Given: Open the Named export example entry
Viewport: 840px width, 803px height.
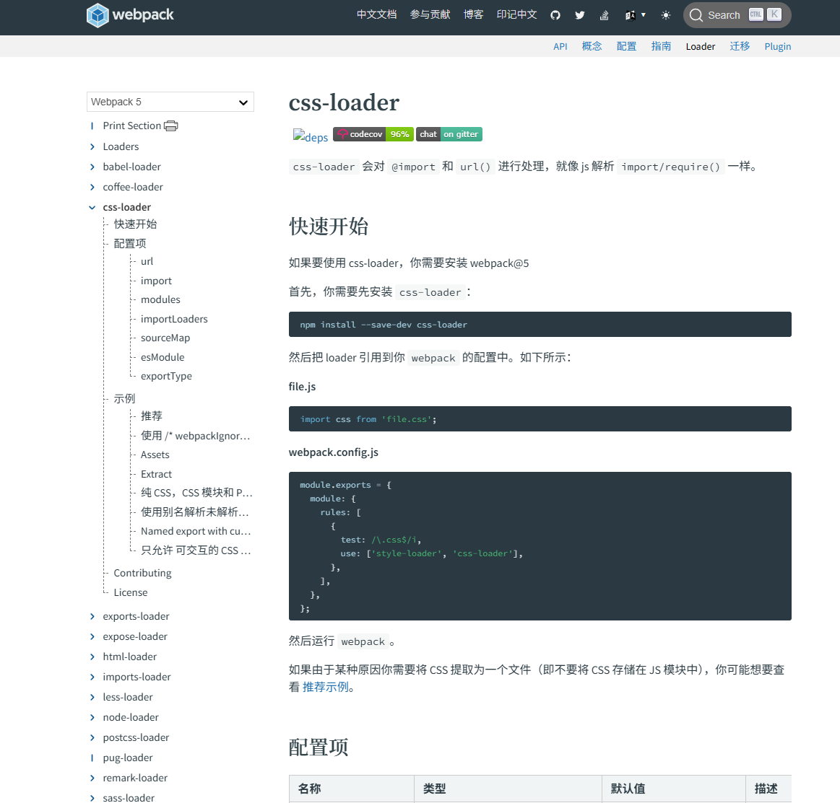Looking at the screenshot, I should 196,531.
